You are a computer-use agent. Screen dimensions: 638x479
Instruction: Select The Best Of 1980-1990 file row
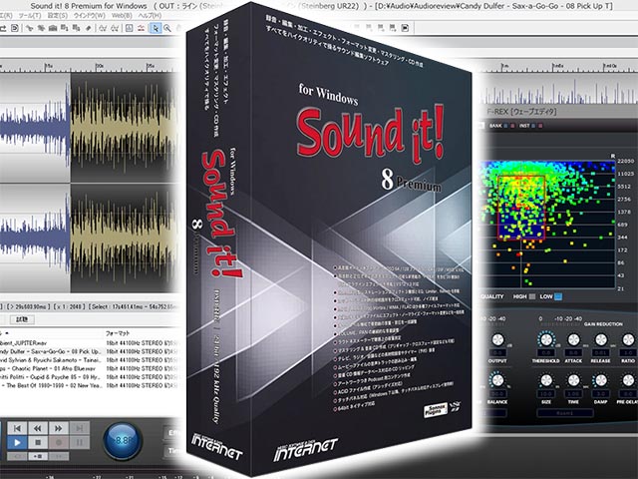coord(90,385)
